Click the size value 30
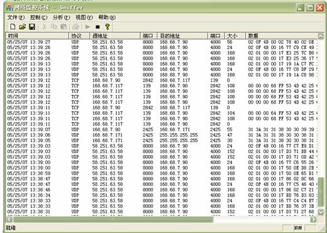Screen dimensions: 327x233 [230, 141]
